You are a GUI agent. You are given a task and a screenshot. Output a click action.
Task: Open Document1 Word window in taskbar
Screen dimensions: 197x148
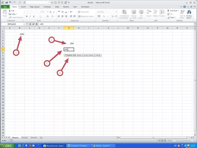[x=79, y=146]
